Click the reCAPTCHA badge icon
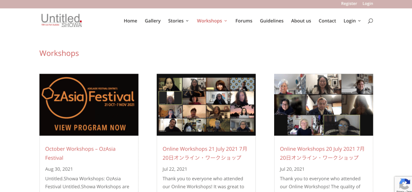 click(404, 184)
